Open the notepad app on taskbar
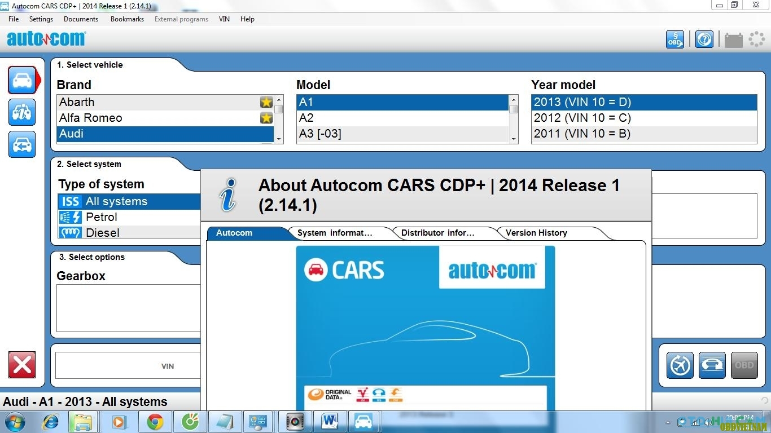Screen dimensions: 771x433 pyautogui.click(x=225, y=422)
